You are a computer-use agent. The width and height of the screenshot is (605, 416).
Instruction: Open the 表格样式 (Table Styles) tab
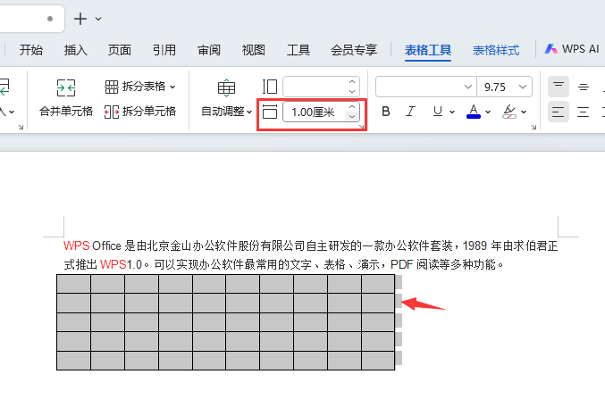tap(496, 50)
